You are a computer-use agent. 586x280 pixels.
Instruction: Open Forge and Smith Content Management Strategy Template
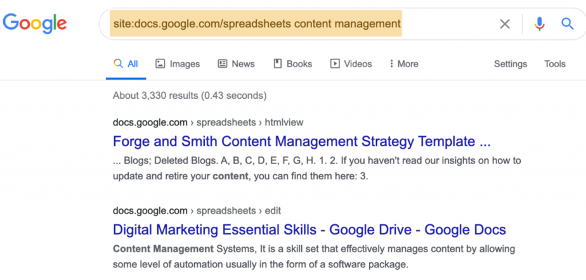click(x=302, y=141)
